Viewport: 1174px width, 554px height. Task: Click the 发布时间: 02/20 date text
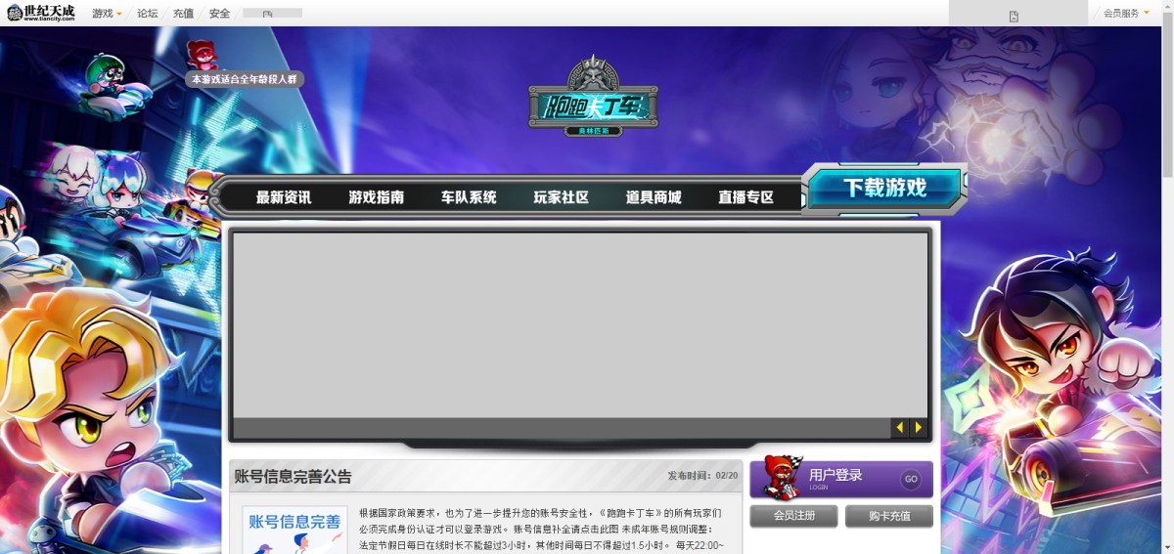702,476
